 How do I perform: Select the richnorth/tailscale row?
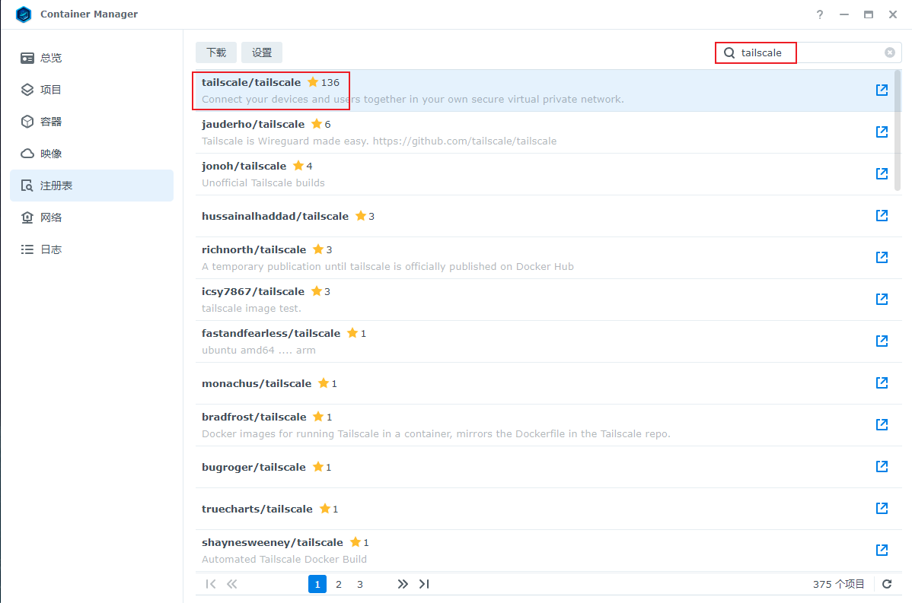548,258
